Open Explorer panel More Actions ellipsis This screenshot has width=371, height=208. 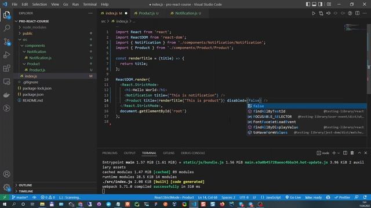coord(90,13)
